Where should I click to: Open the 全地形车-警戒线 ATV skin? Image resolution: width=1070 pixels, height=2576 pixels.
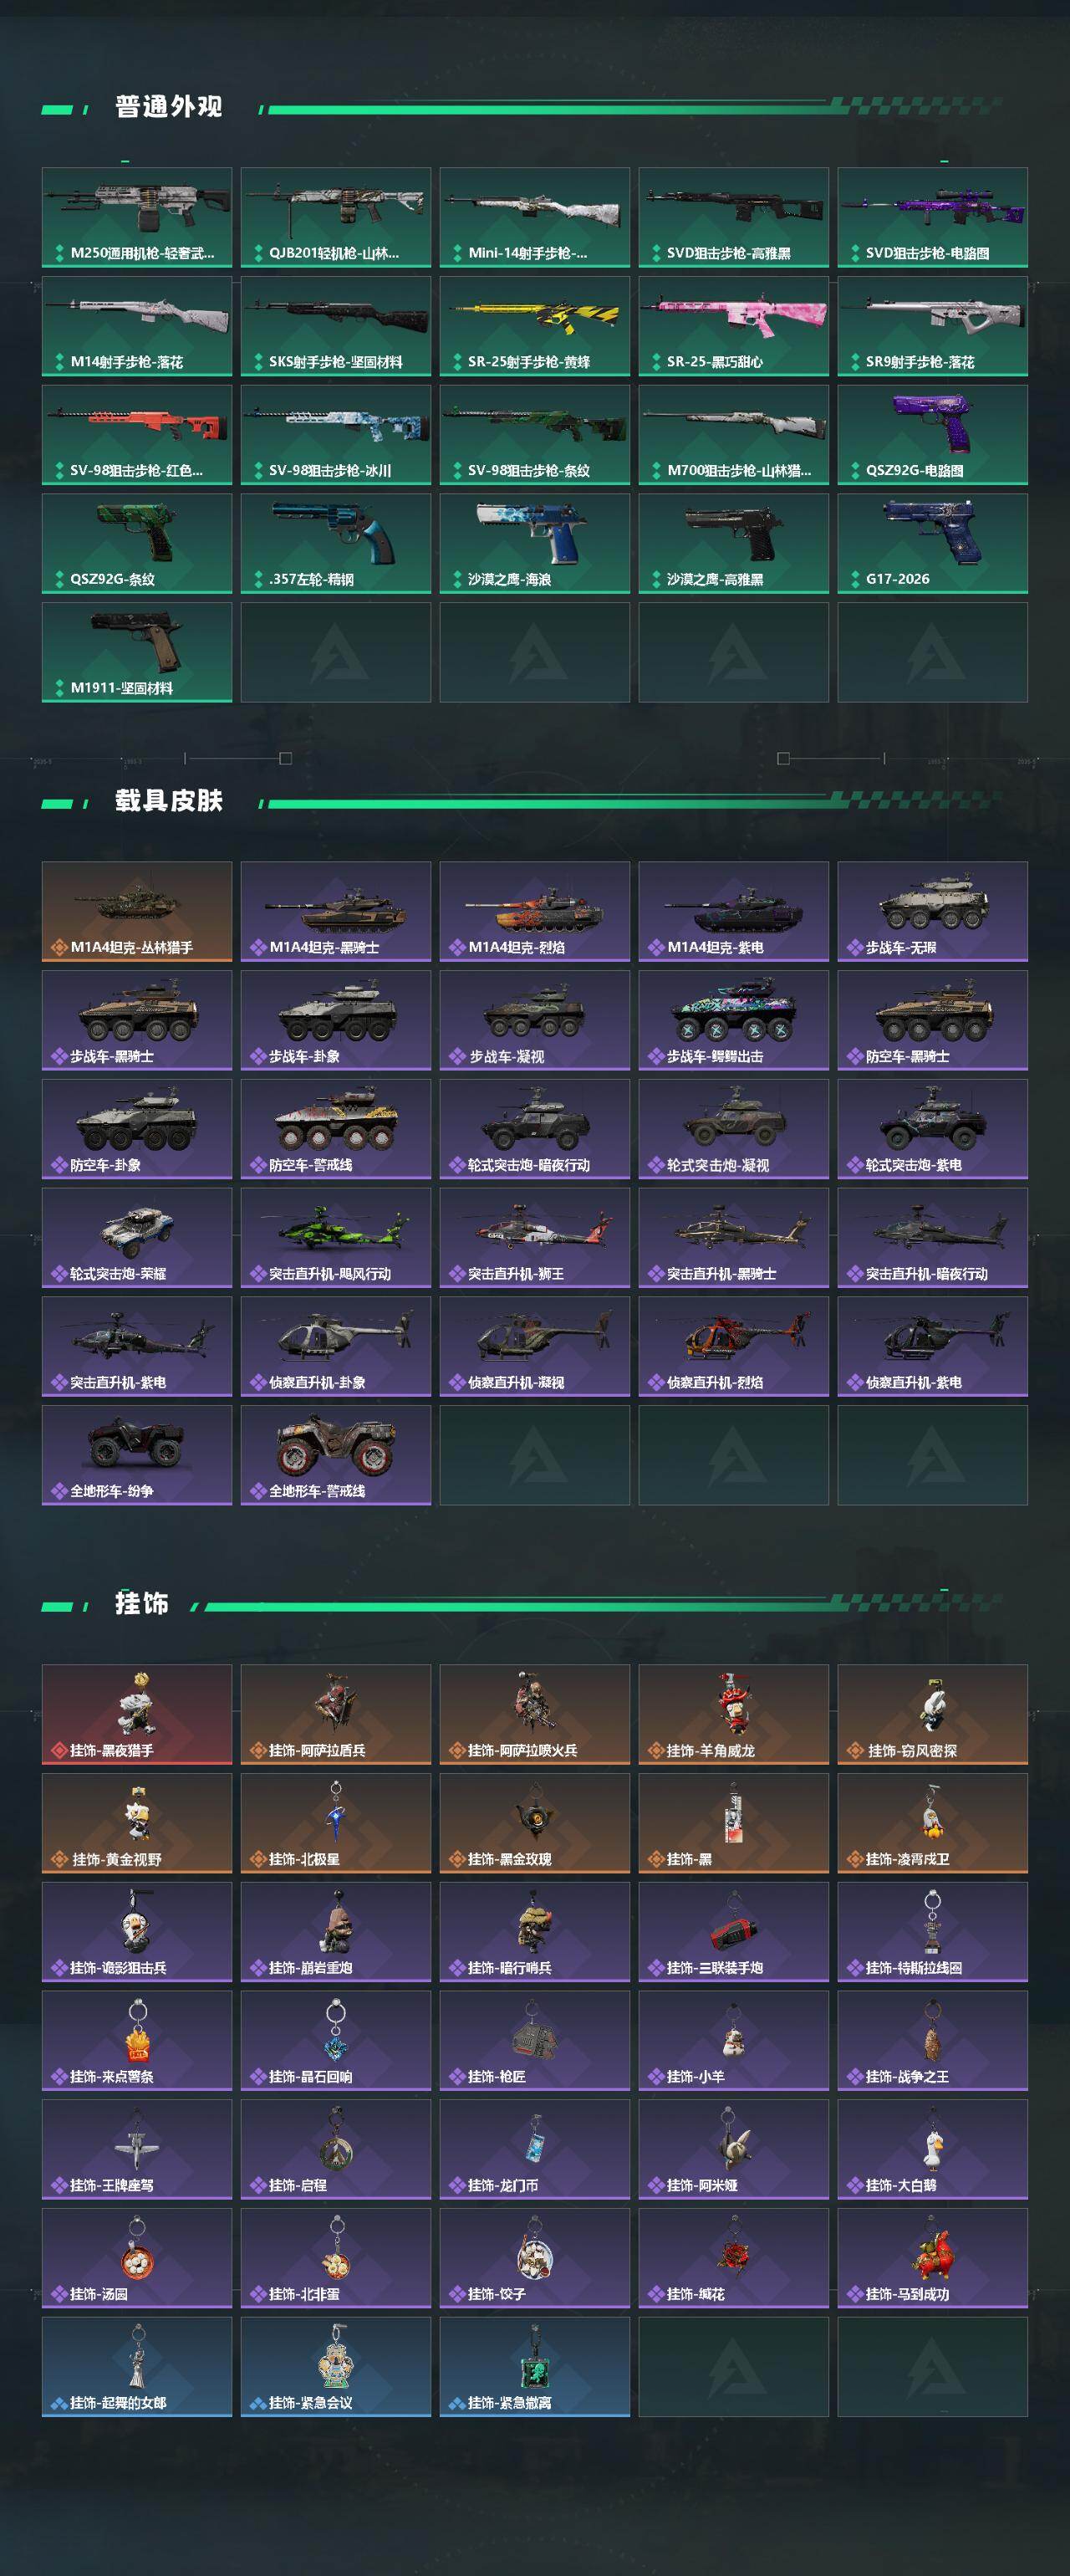(x=336, y=1455)
